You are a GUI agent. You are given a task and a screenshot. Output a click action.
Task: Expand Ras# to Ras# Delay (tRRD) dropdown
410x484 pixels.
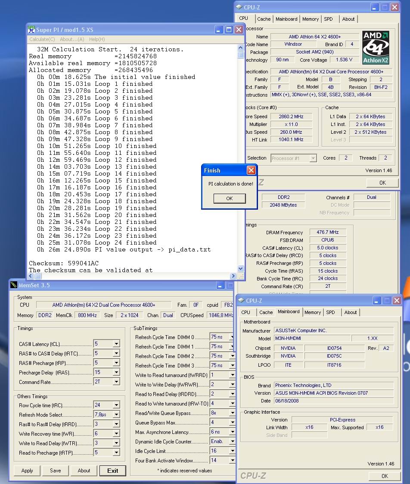click(x=116, y=424)
